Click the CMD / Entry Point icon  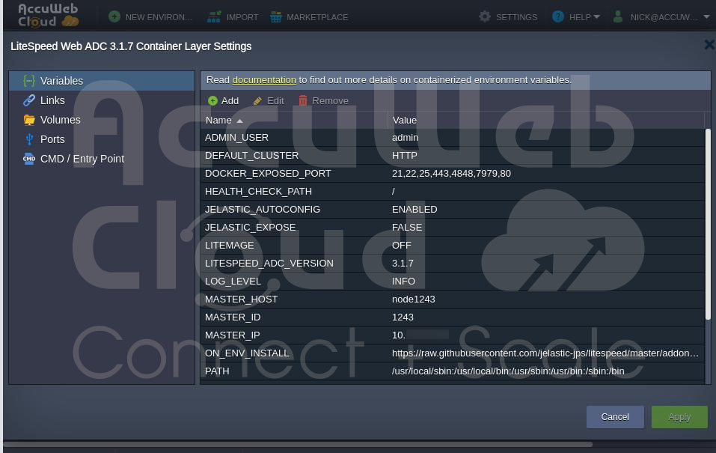click(x=29, y=159)
